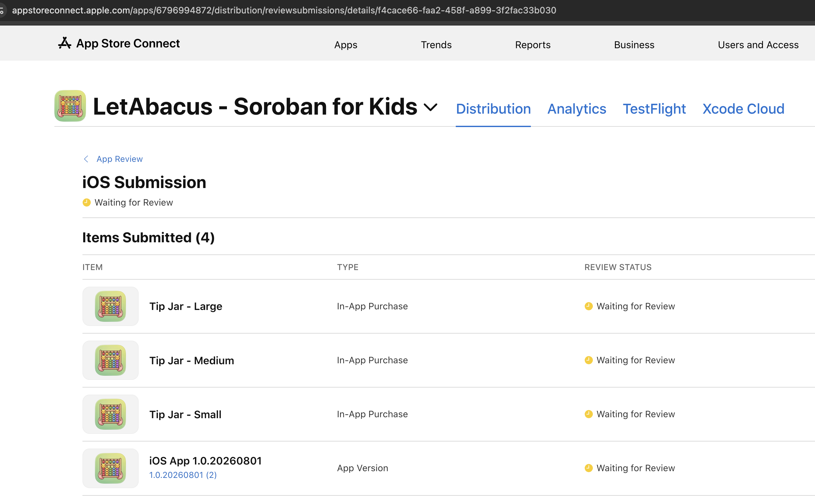Viewport: 815px width, 498px height.
Task: Click the Items Submitted (4) heading
Action: point(149,237)
